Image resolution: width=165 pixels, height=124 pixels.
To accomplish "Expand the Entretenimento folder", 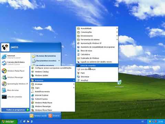I will click(97, 36).
